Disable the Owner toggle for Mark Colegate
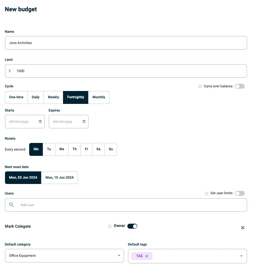256x271 pixels. (x=132, y=226)
